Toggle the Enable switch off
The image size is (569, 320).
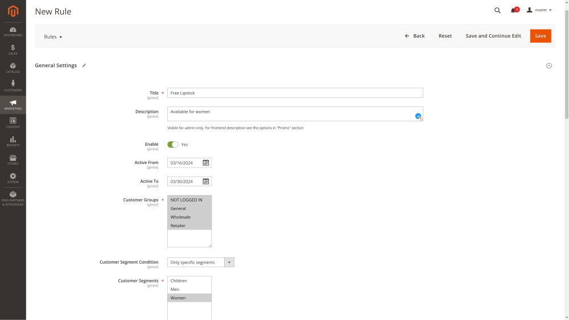click(x=173, y=145)
